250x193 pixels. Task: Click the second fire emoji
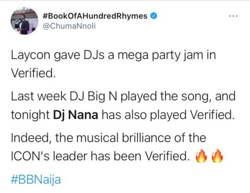tap(217, 156)
